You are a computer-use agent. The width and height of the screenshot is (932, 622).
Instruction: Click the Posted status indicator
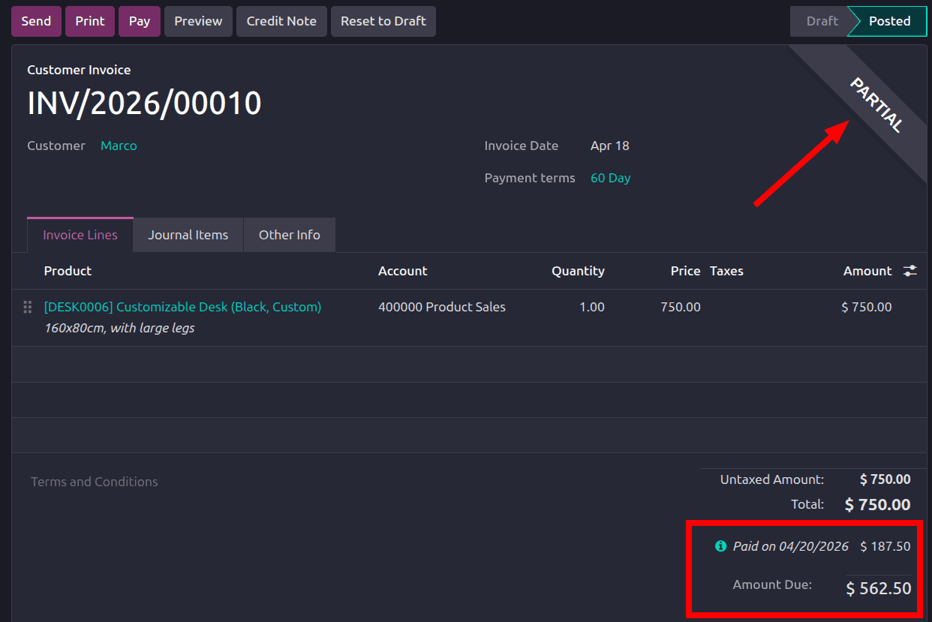coord(888,21)
